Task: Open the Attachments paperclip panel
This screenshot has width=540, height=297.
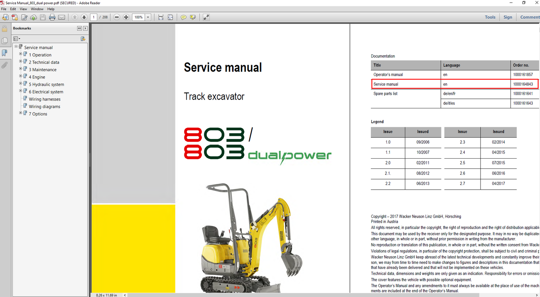Action: [x=5, y=65]
